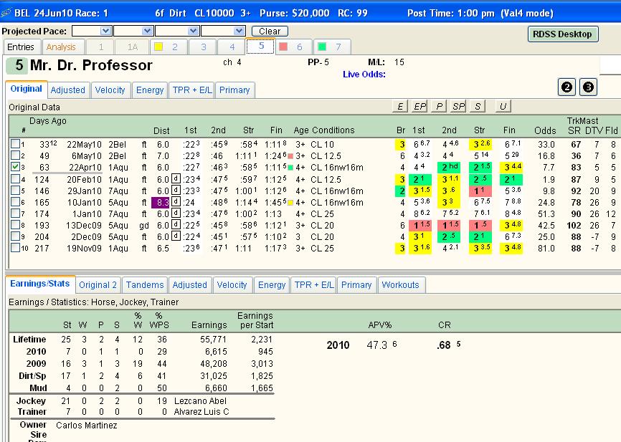Click the 'd' marker in the 2Dec09 row
The height and width of the screenshot is (442, 621).
176,236
